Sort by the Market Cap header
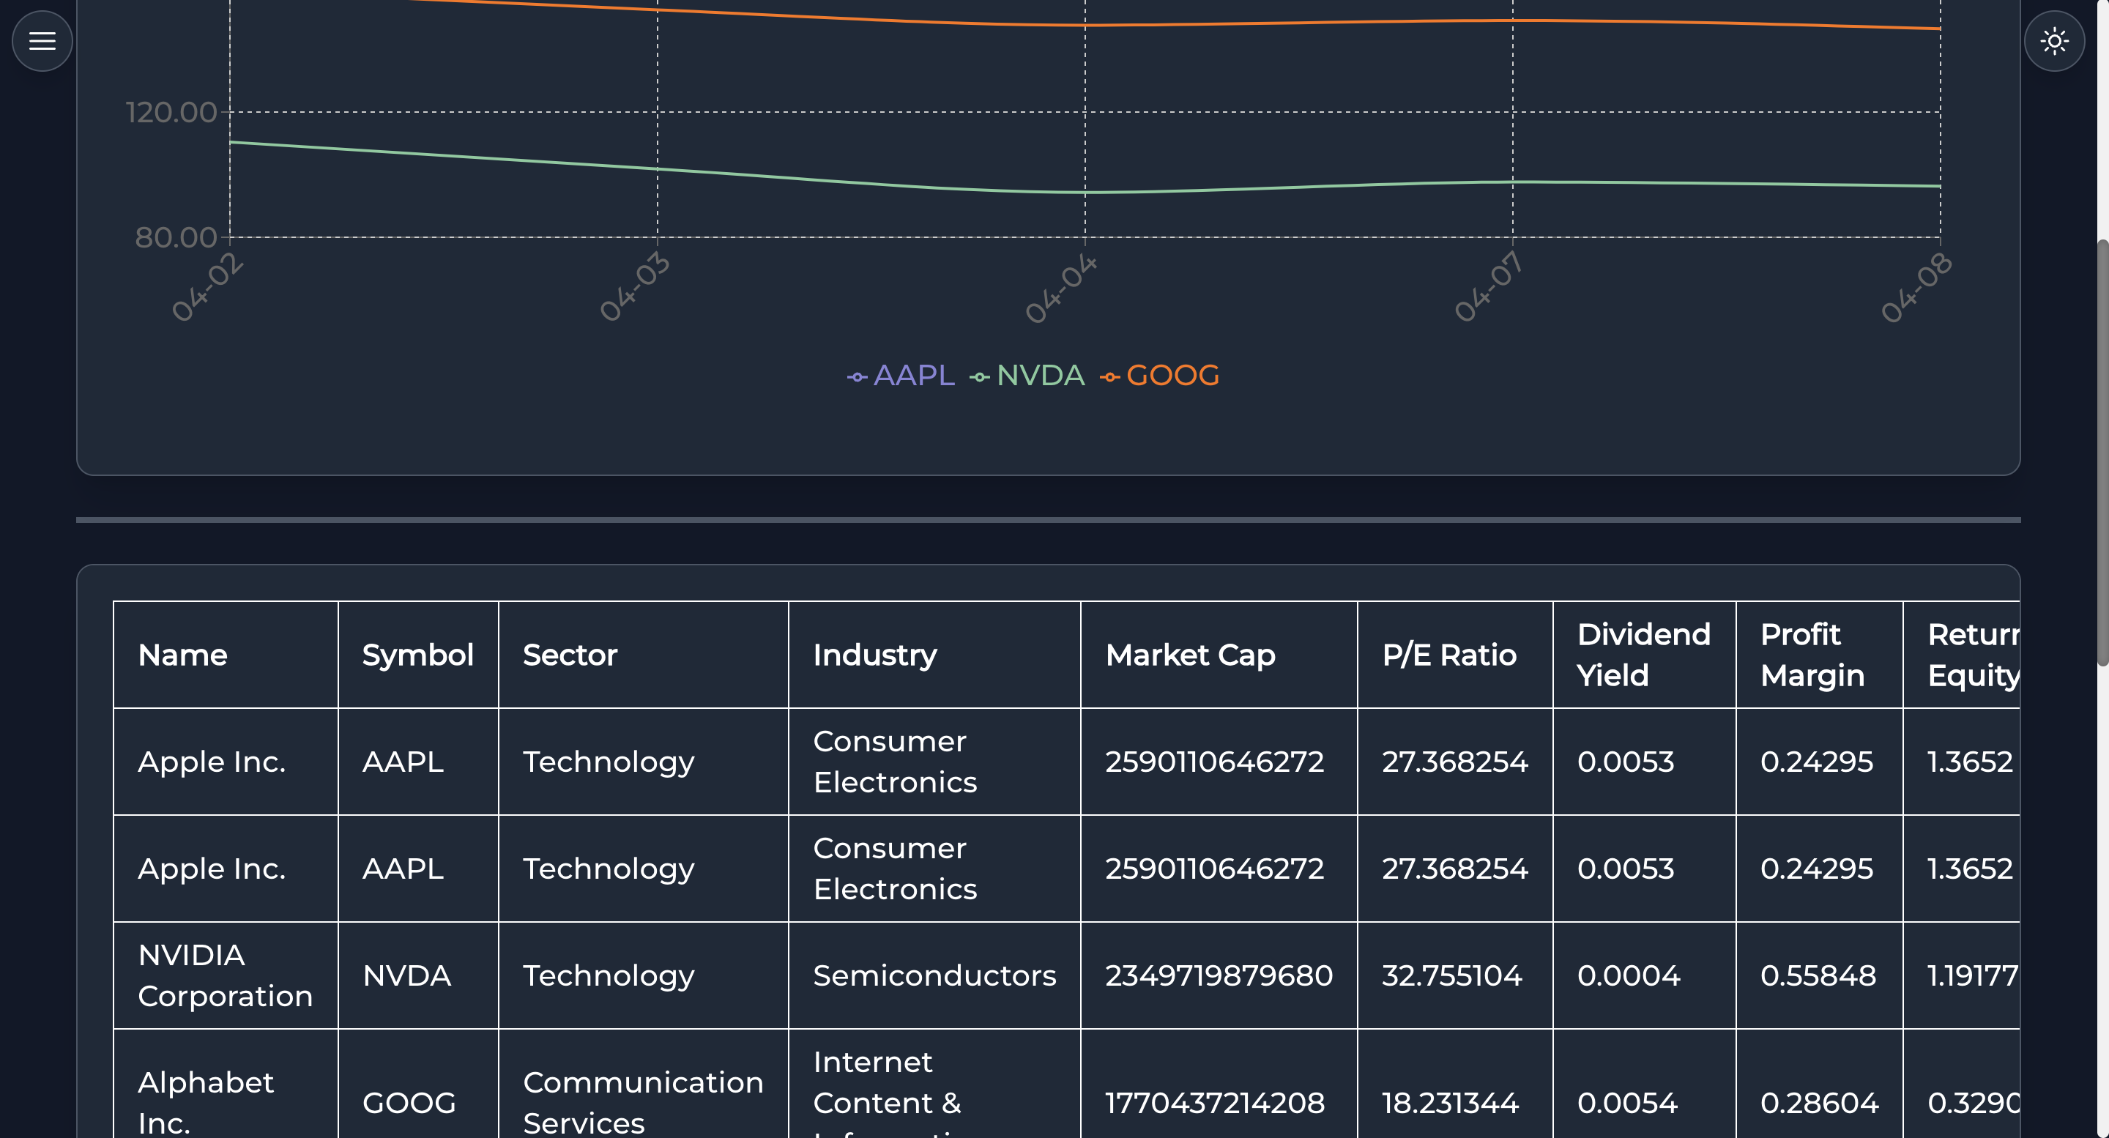This screenshot has height=1138, width=2109. pos(1191,655)
